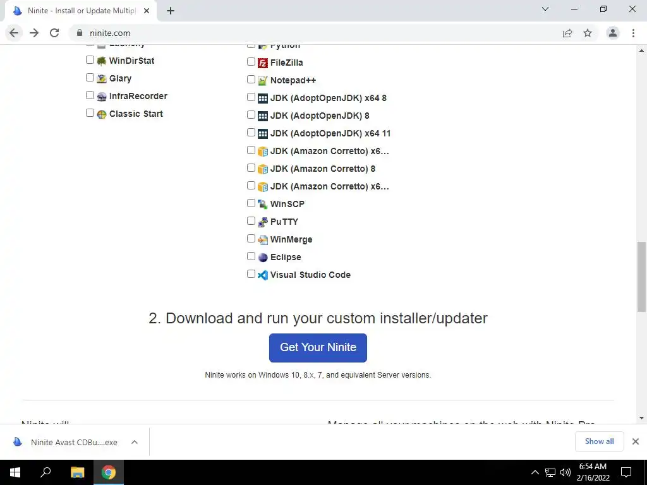
Task: Click the WinDirStat app icon
Action: pyautogui.click(x=102, y=61)
